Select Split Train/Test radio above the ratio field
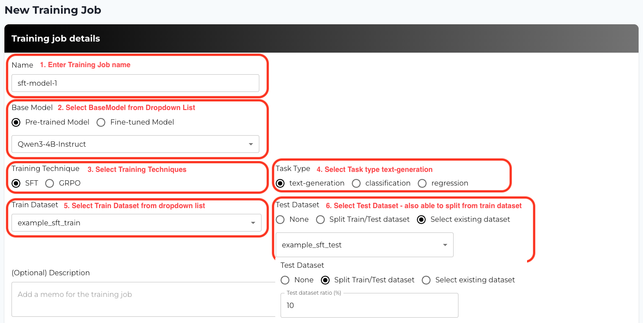The image size is (643, 323). (x=325, y=280)
